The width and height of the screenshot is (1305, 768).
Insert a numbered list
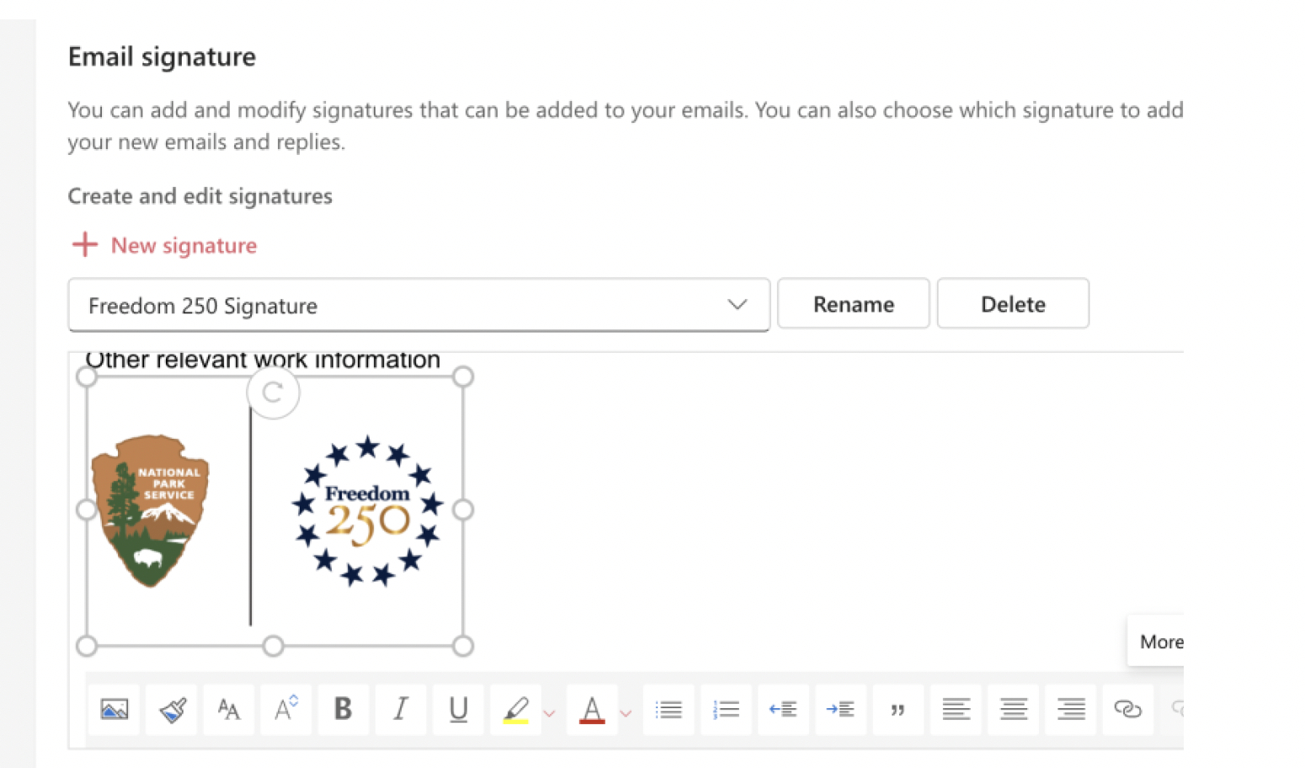726,710
